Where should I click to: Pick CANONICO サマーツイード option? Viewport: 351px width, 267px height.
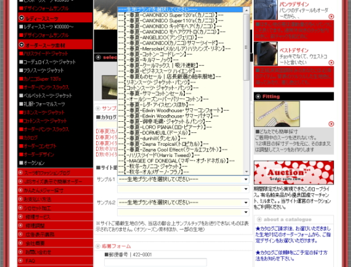(x=180, y=43)
